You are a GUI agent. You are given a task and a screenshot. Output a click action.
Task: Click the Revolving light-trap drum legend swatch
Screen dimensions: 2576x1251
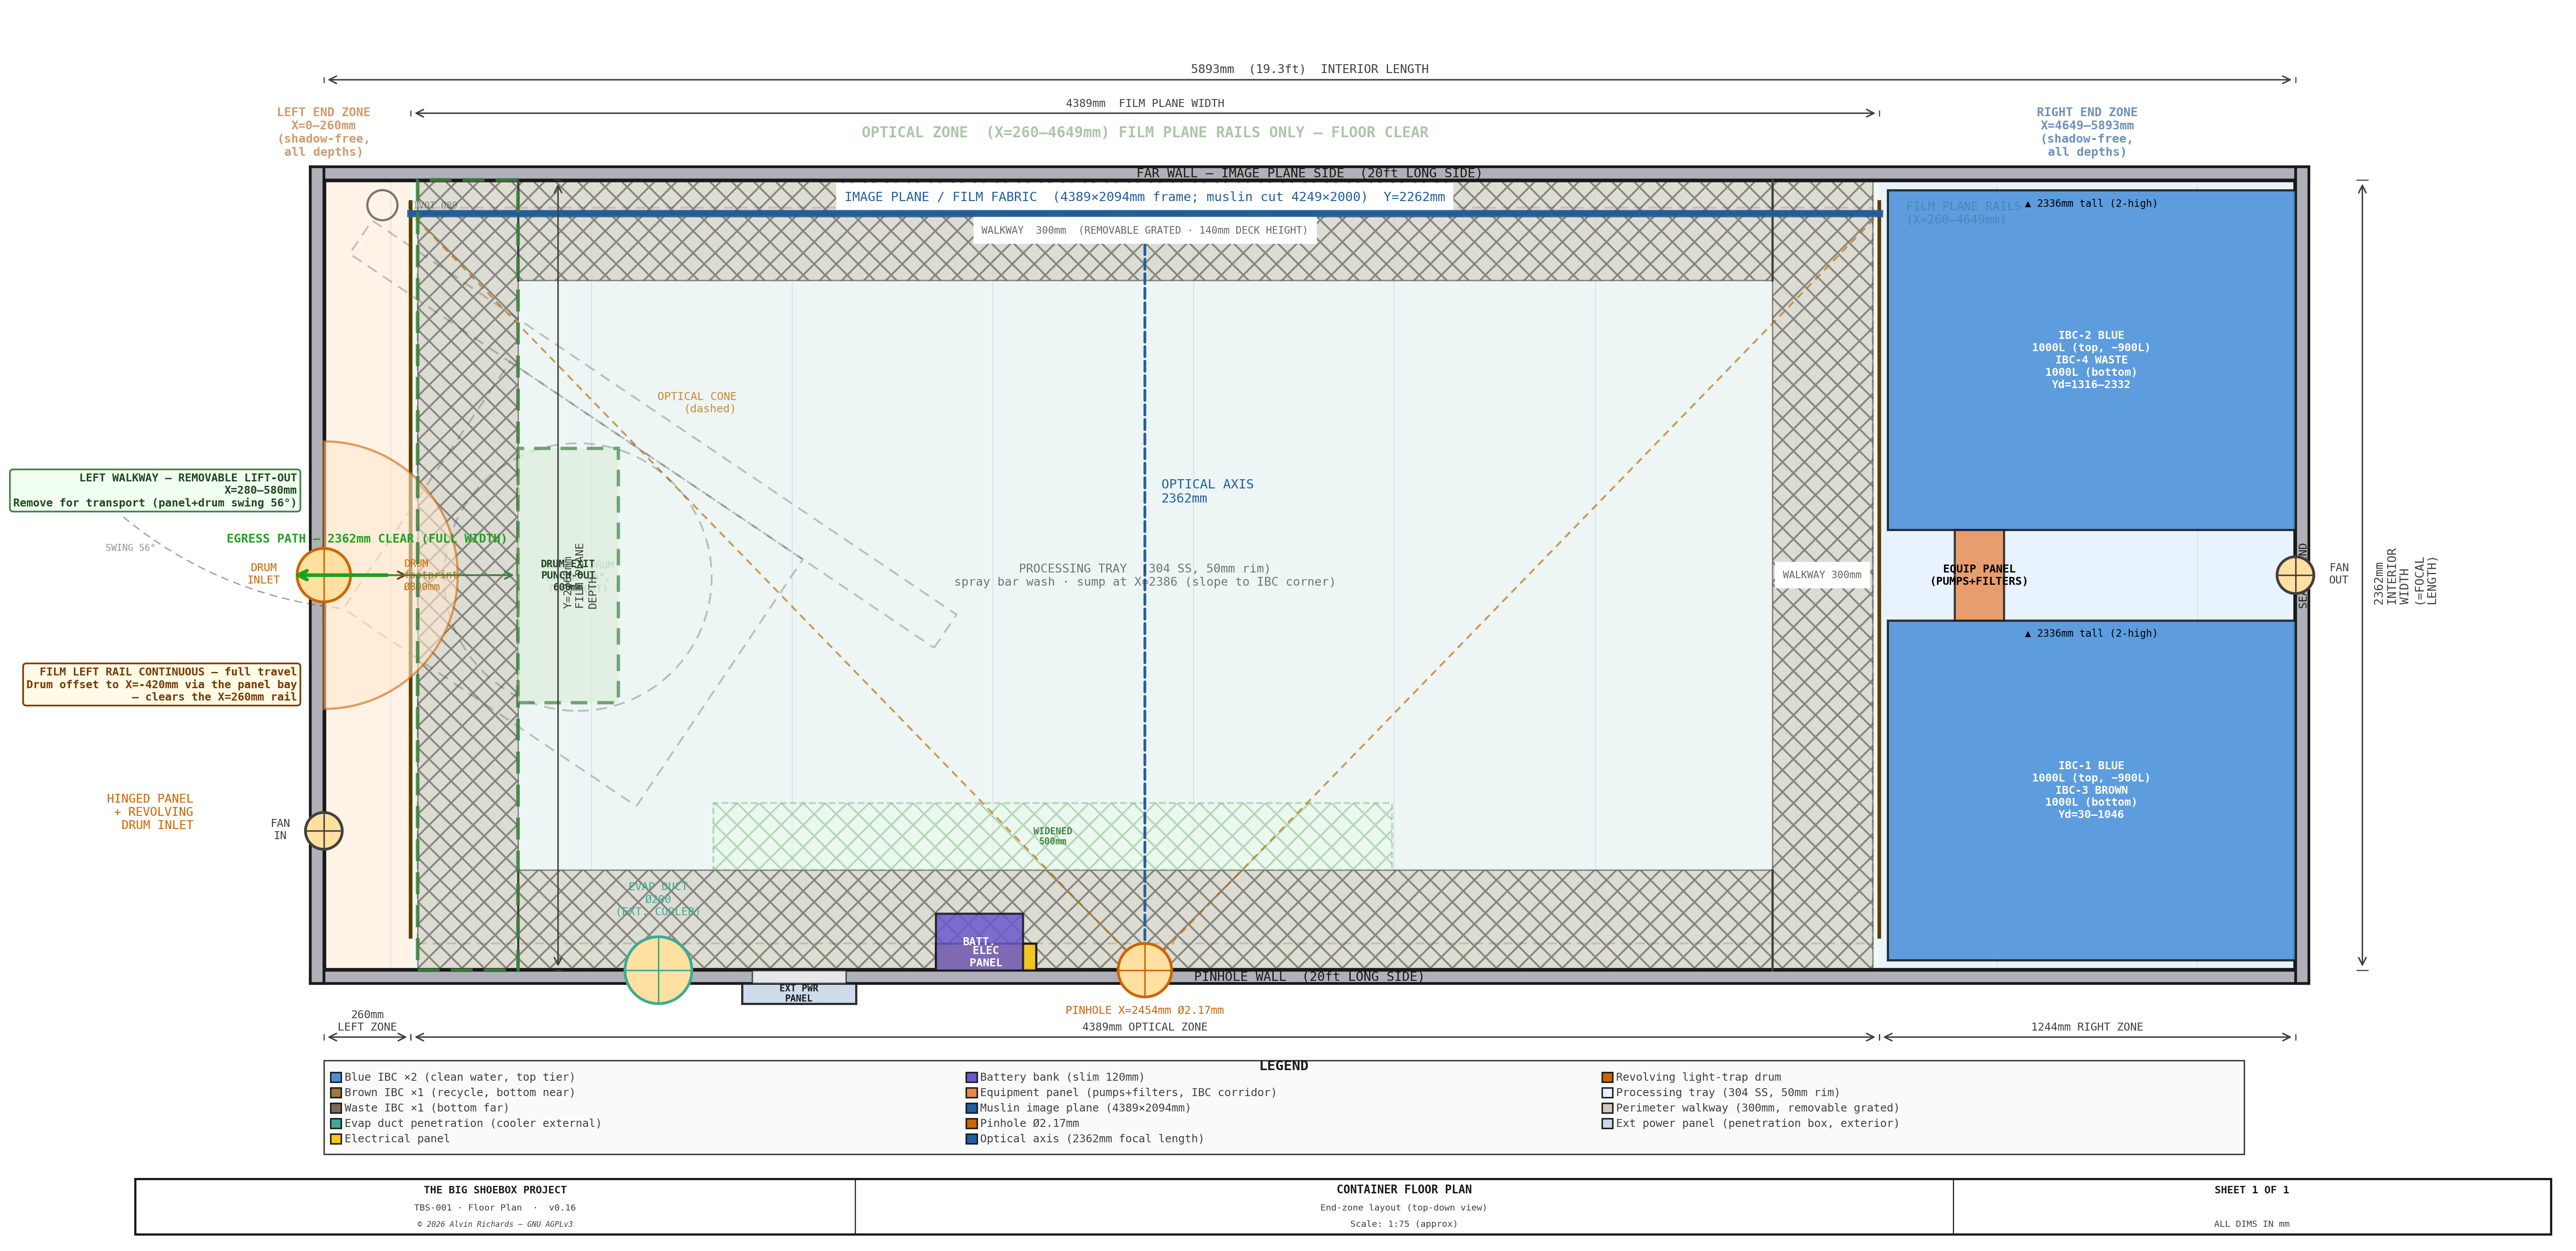point(1607,1077)
